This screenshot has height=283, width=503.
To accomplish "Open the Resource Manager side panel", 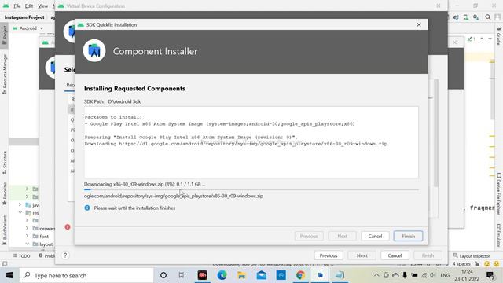I will tap(4, 75).
